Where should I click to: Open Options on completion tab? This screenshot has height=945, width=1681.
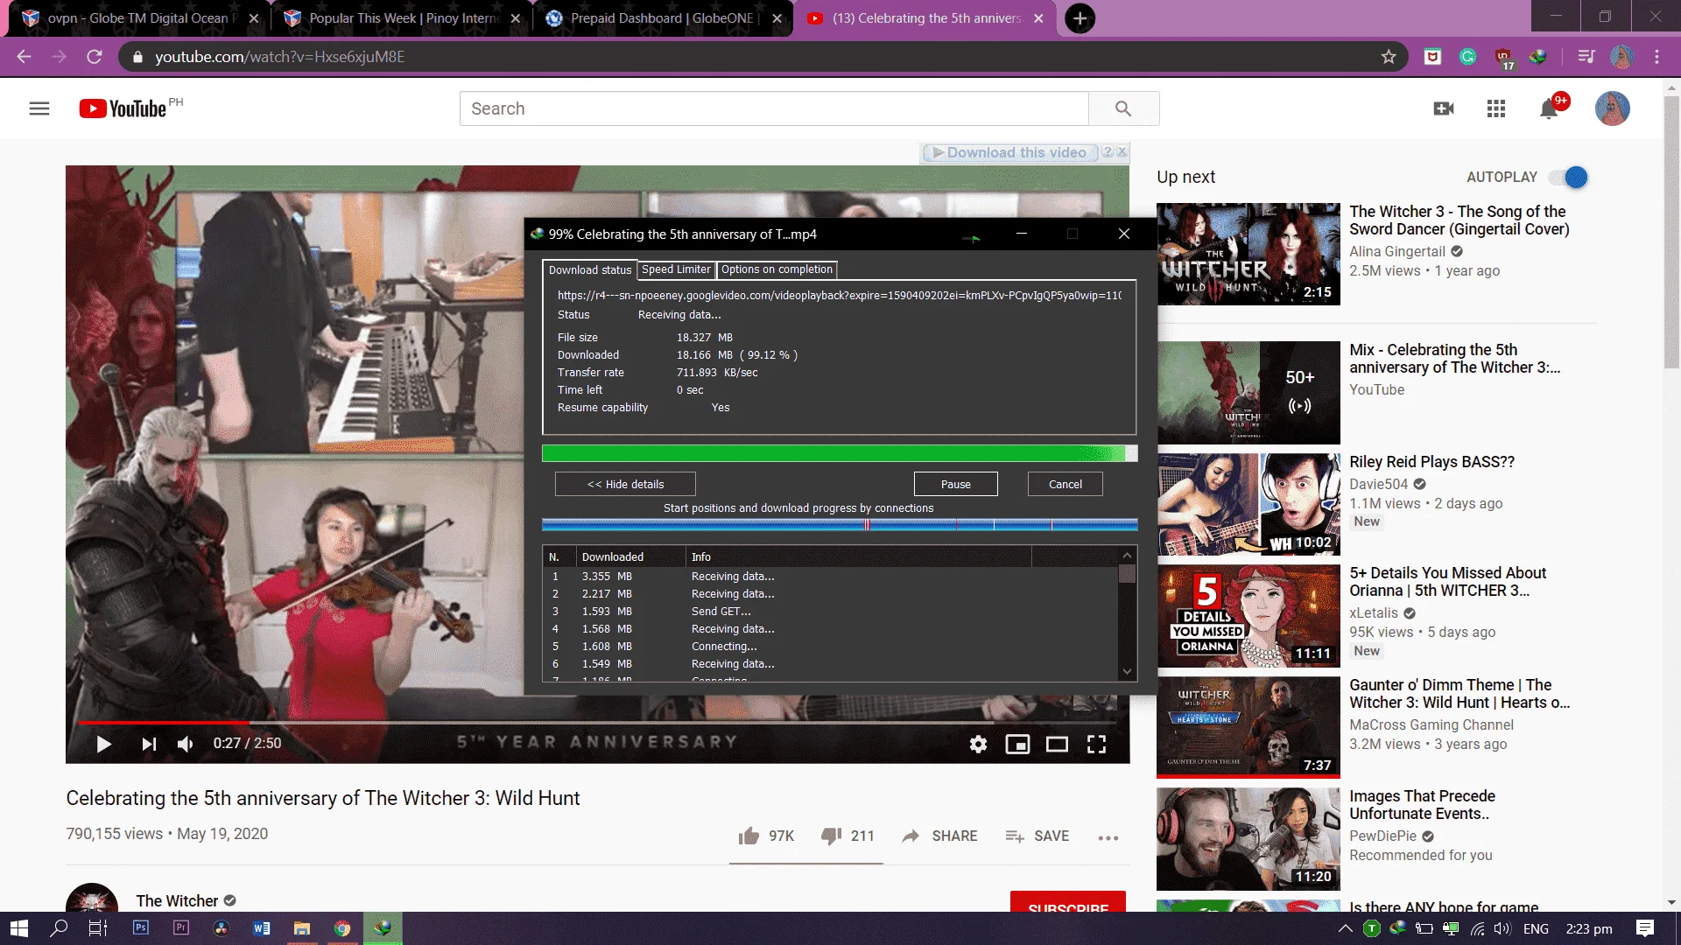click(x=777, y=269)
